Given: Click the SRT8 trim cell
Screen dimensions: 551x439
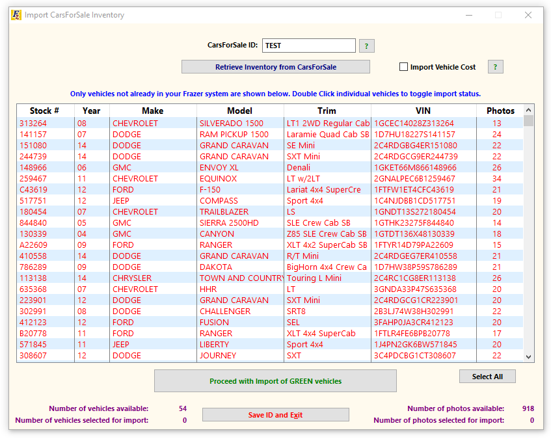Looking at the screenshot, I should point(296,312).
